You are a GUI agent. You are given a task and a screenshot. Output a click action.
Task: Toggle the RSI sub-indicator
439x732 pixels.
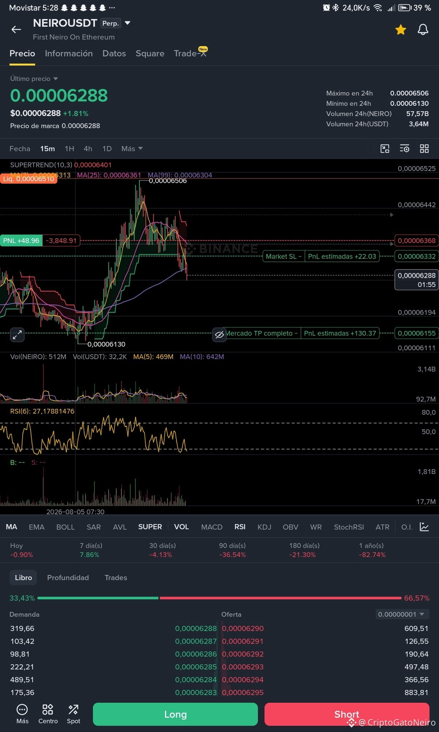240,527
